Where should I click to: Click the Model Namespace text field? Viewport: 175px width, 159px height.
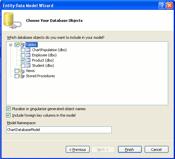(59, 130)
